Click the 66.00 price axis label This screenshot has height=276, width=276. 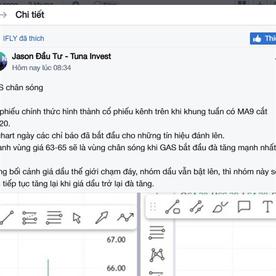pyautogui.click(x=116, y=268)
